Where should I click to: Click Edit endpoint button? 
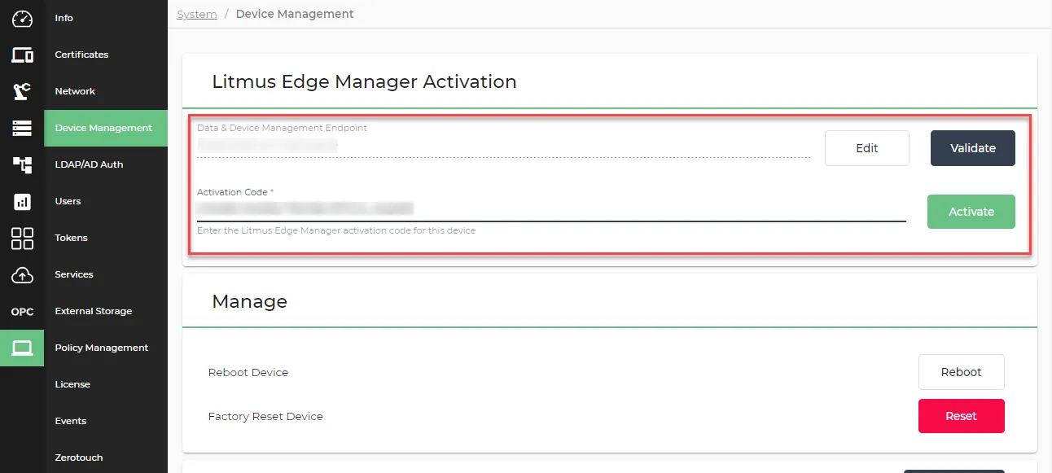coord(867,148)
